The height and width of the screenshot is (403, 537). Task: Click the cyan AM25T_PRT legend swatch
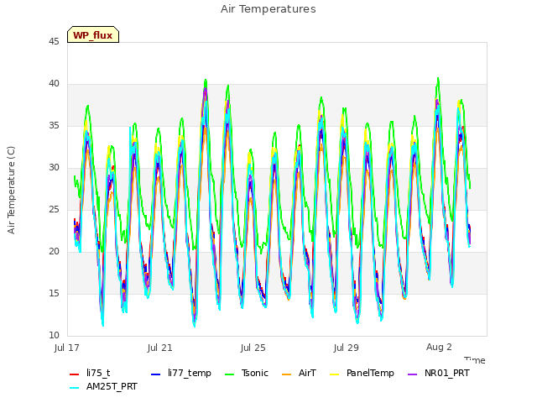pos(75,388)
